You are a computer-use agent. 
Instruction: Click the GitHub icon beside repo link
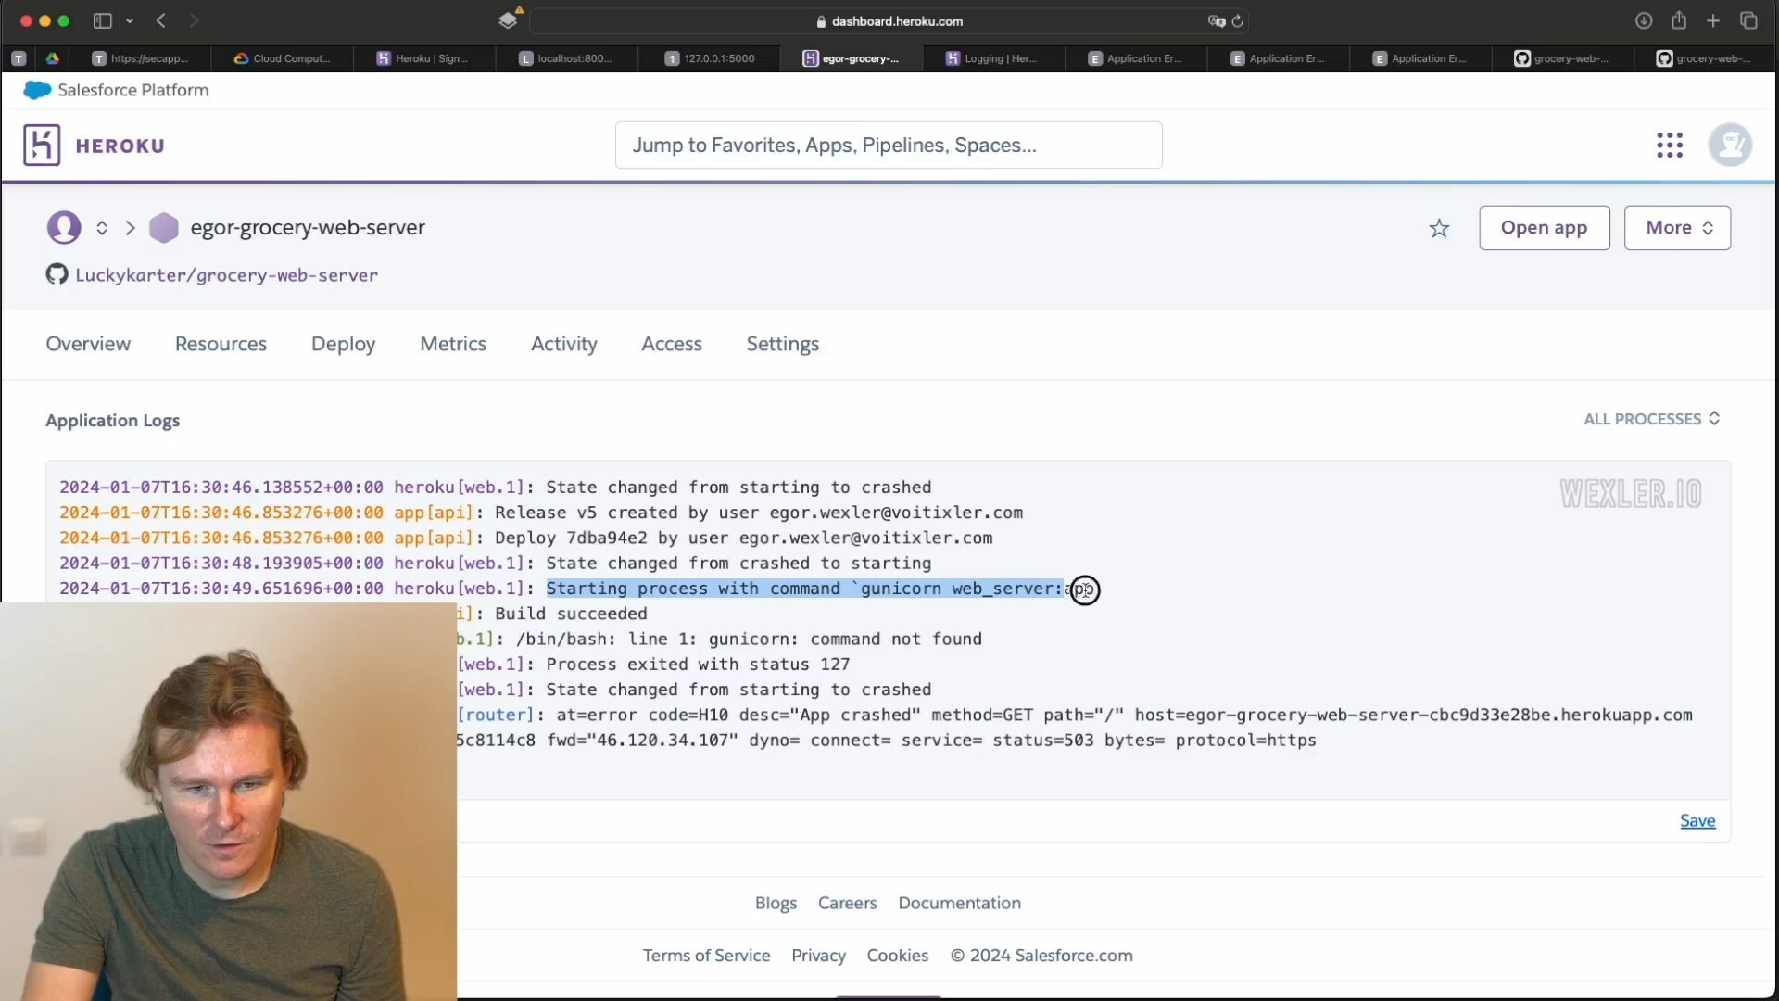[x=57, y=274]
